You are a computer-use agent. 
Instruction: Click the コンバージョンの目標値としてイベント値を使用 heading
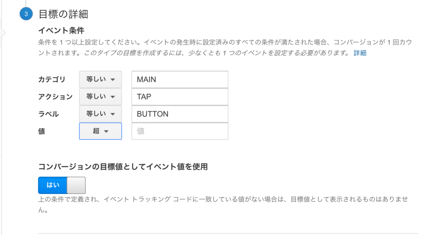(x=123, y=167)
